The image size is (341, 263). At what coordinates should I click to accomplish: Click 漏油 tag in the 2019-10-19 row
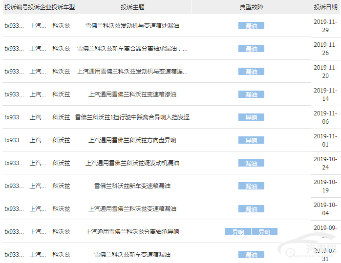pyautogui.click(x=251, y=186)
